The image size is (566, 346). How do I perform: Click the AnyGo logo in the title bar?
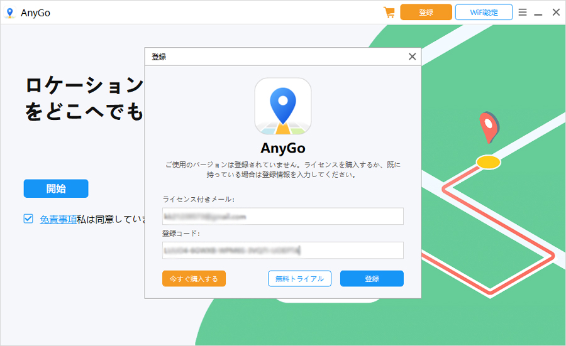pos(9,13)
